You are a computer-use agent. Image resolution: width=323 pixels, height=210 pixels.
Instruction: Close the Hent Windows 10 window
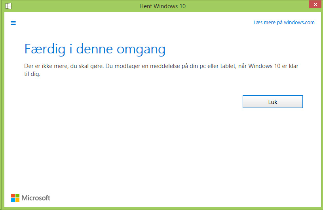tap(315, 4)
